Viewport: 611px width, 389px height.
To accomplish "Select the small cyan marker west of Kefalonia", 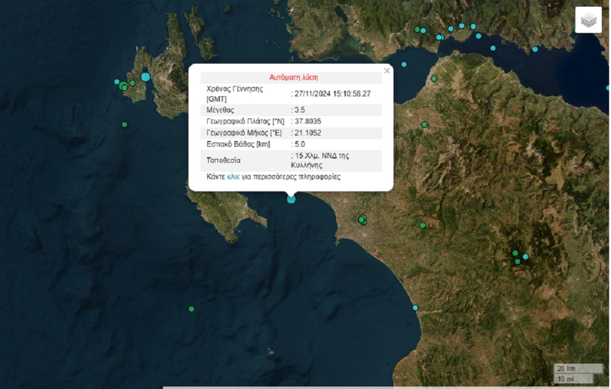I will pyautogui.click(x=117, y=81).
